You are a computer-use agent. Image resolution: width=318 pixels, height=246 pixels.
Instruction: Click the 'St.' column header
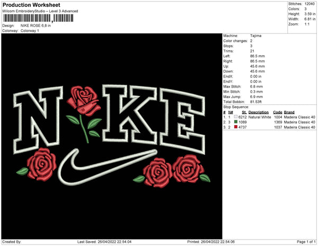pos(244,112)
